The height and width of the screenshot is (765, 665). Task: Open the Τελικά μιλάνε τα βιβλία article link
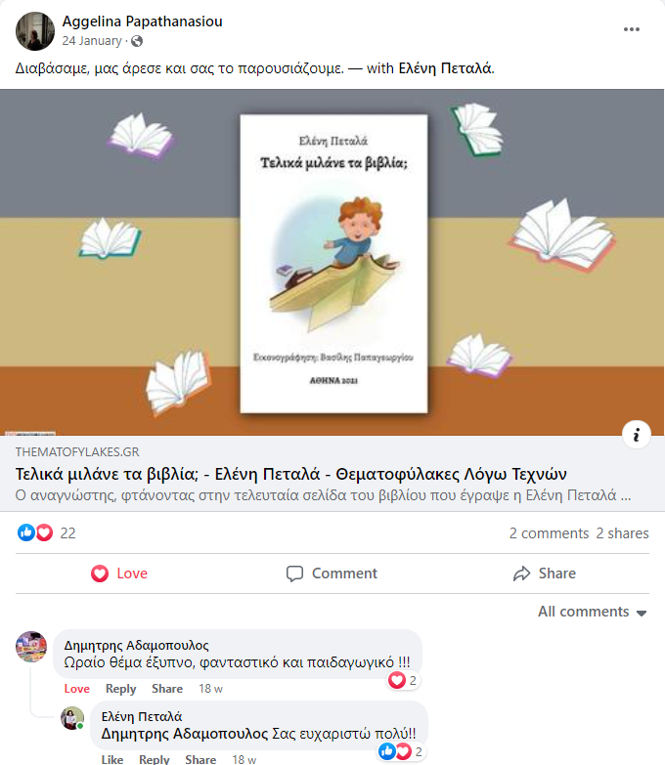(x=290, y=474)
